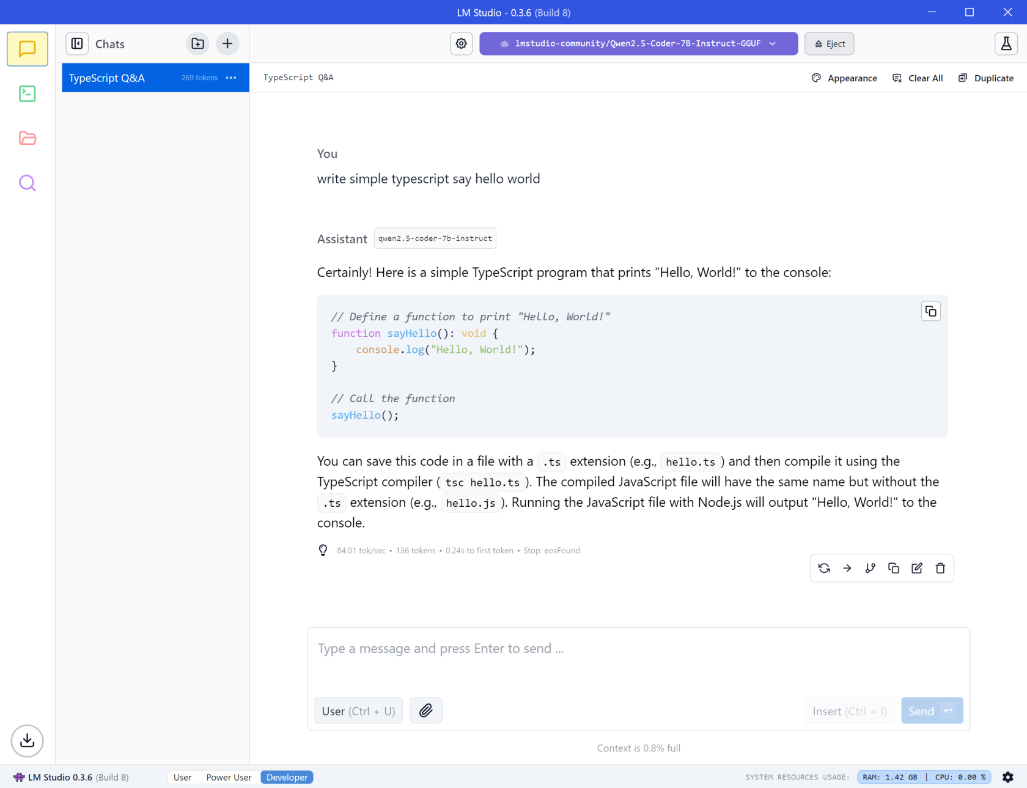Open the Discover search sidebar icon
The height and width of the screenshot is (788, 1027).
[x=28, y=183]
